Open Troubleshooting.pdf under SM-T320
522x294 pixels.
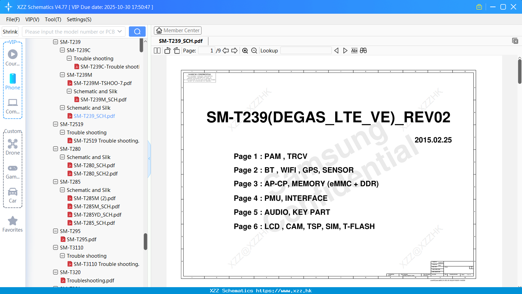[x=90, y=280]
